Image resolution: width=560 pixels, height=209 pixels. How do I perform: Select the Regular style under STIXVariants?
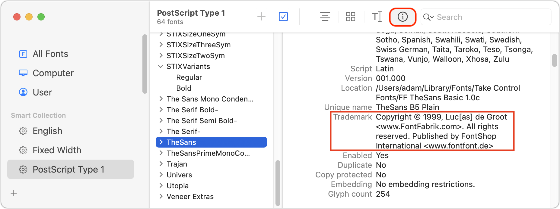(189, 77)
